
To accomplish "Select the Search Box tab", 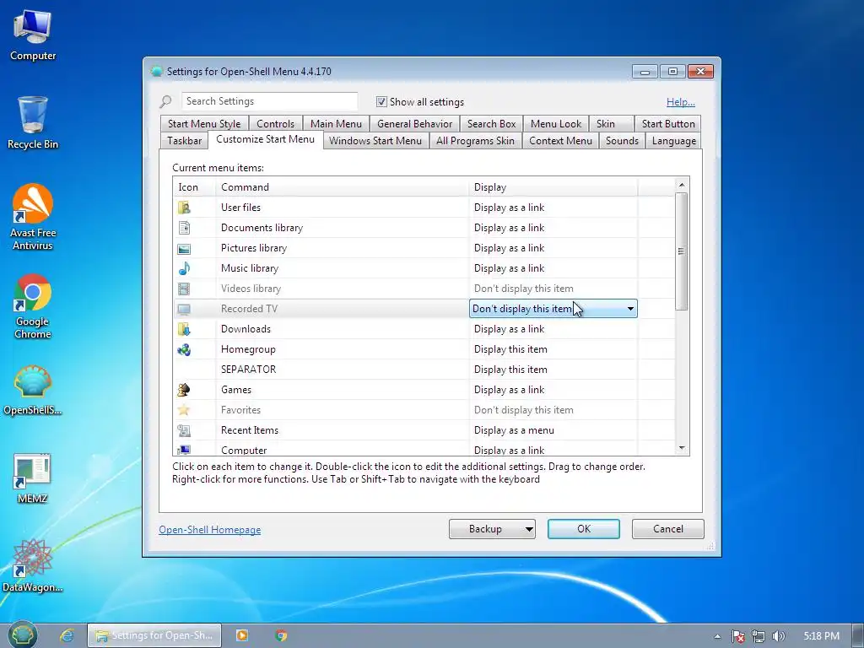I will tap(492, 124).
